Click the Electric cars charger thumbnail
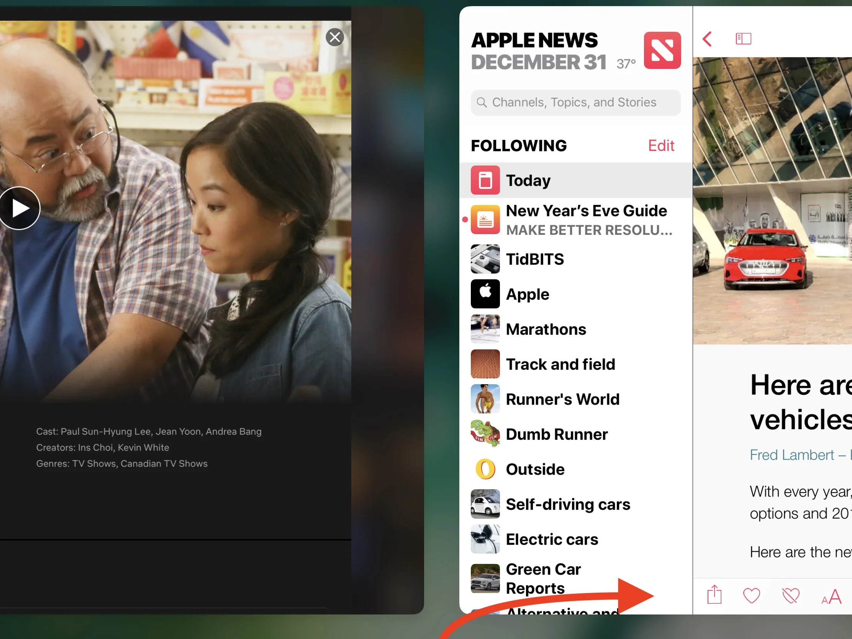852x639 pixels. click(x=485, y=540)
